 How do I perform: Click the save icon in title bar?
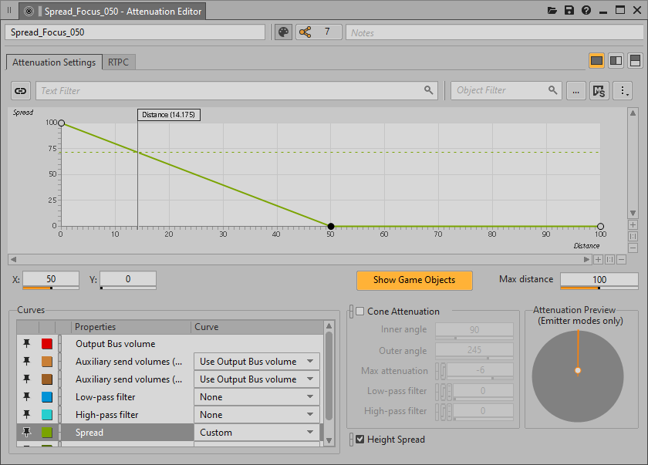tap(569, 11)
